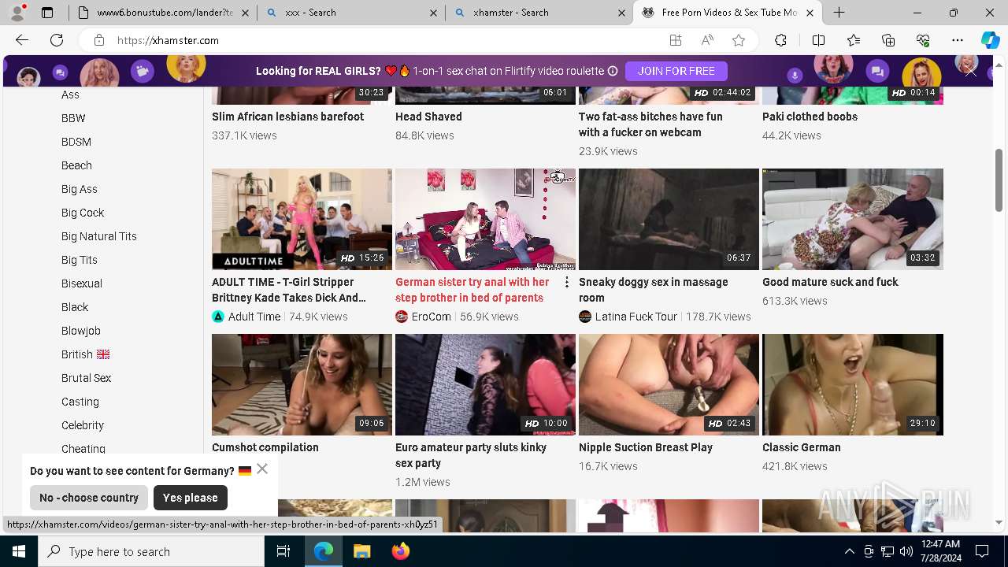1008x567 pixels.
Task: Click the JOIN FOR FREE button
Action: (x=676, y=71)
